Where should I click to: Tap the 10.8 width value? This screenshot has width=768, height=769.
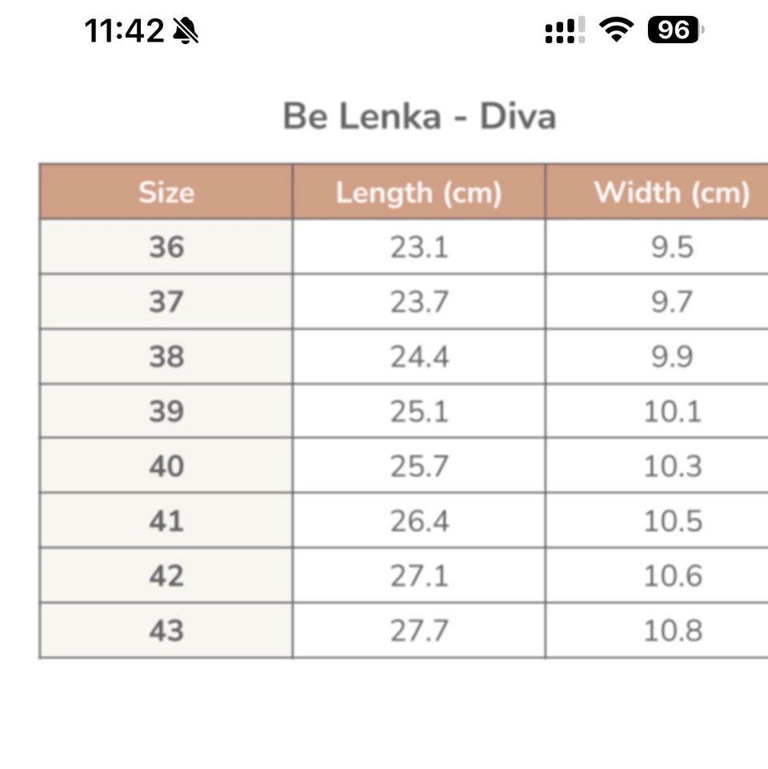(672, 631)
